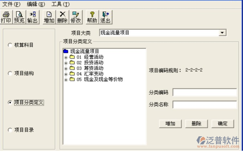
Task: Select the 修改 (Modify) toolbar icon
Action: point(75,17)
